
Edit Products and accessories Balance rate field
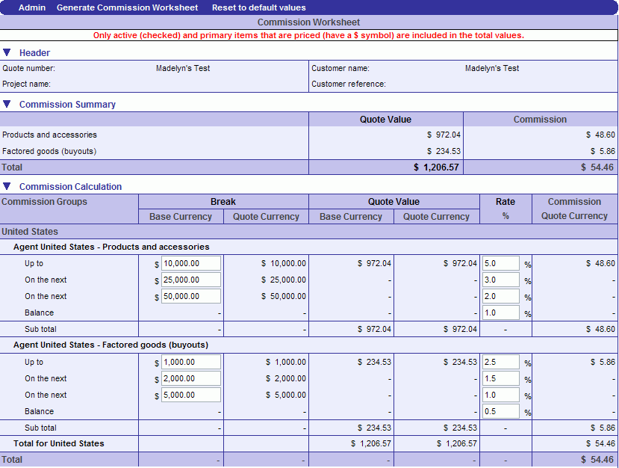[500, 312]
